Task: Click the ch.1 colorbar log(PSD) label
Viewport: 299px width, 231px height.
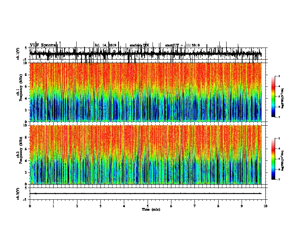Action: [283, 99]
